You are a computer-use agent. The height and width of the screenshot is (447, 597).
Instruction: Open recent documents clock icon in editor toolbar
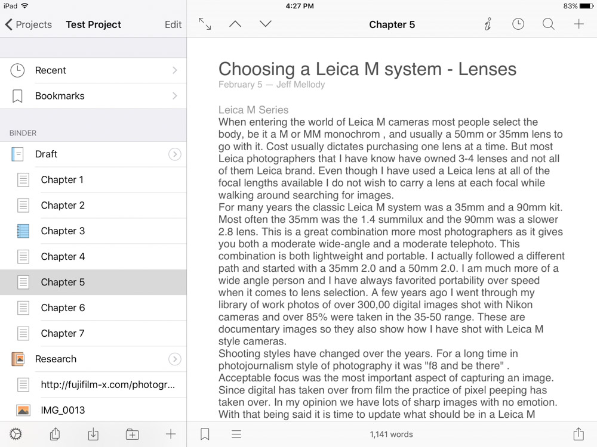(518, 24)
